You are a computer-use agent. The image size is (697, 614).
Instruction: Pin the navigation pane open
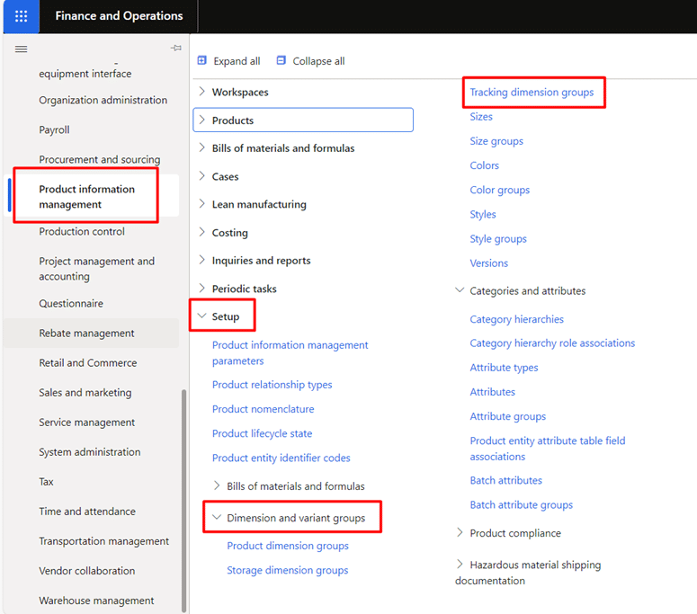176,48
